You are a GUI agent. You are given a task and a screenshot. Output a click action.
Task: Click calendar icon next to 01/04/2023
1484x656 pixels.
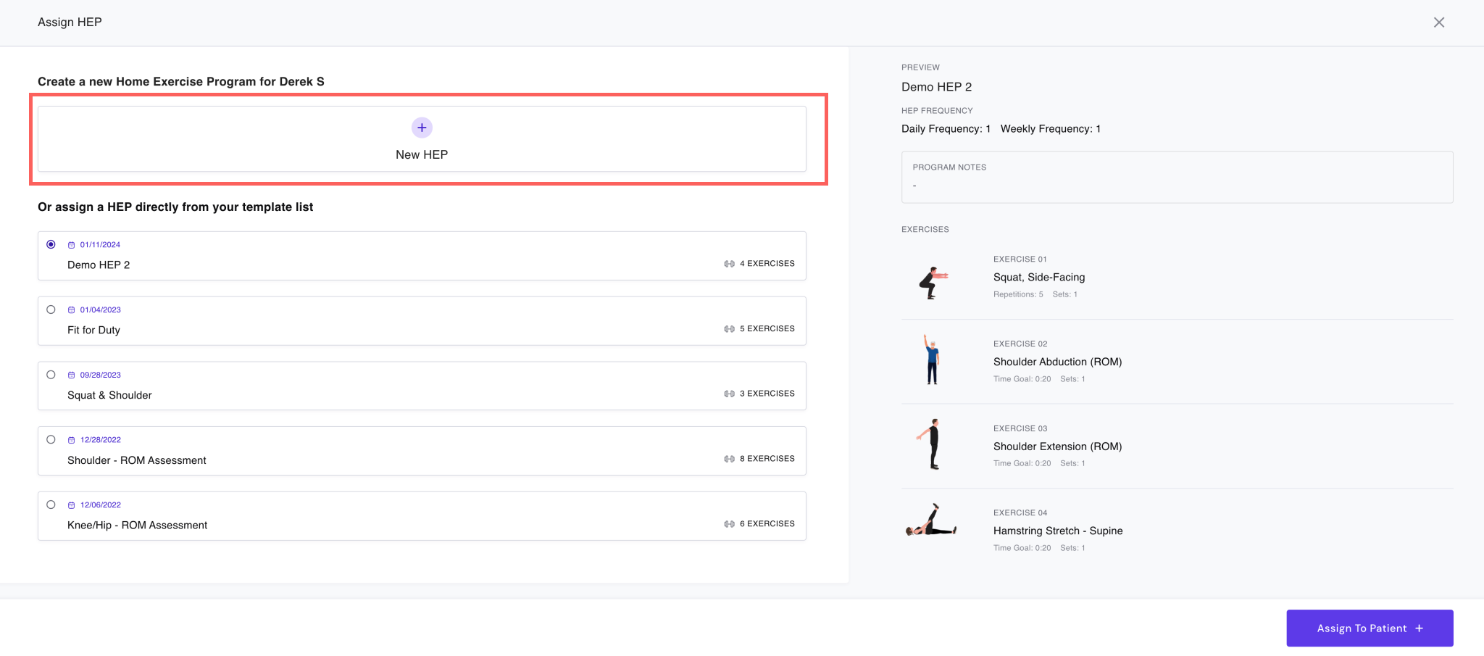[71, 310]
